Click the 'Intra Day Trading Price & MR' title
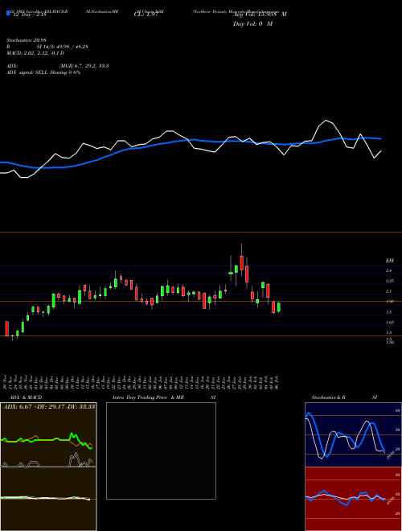Screen dimensions: 402x531 [148, 397]
